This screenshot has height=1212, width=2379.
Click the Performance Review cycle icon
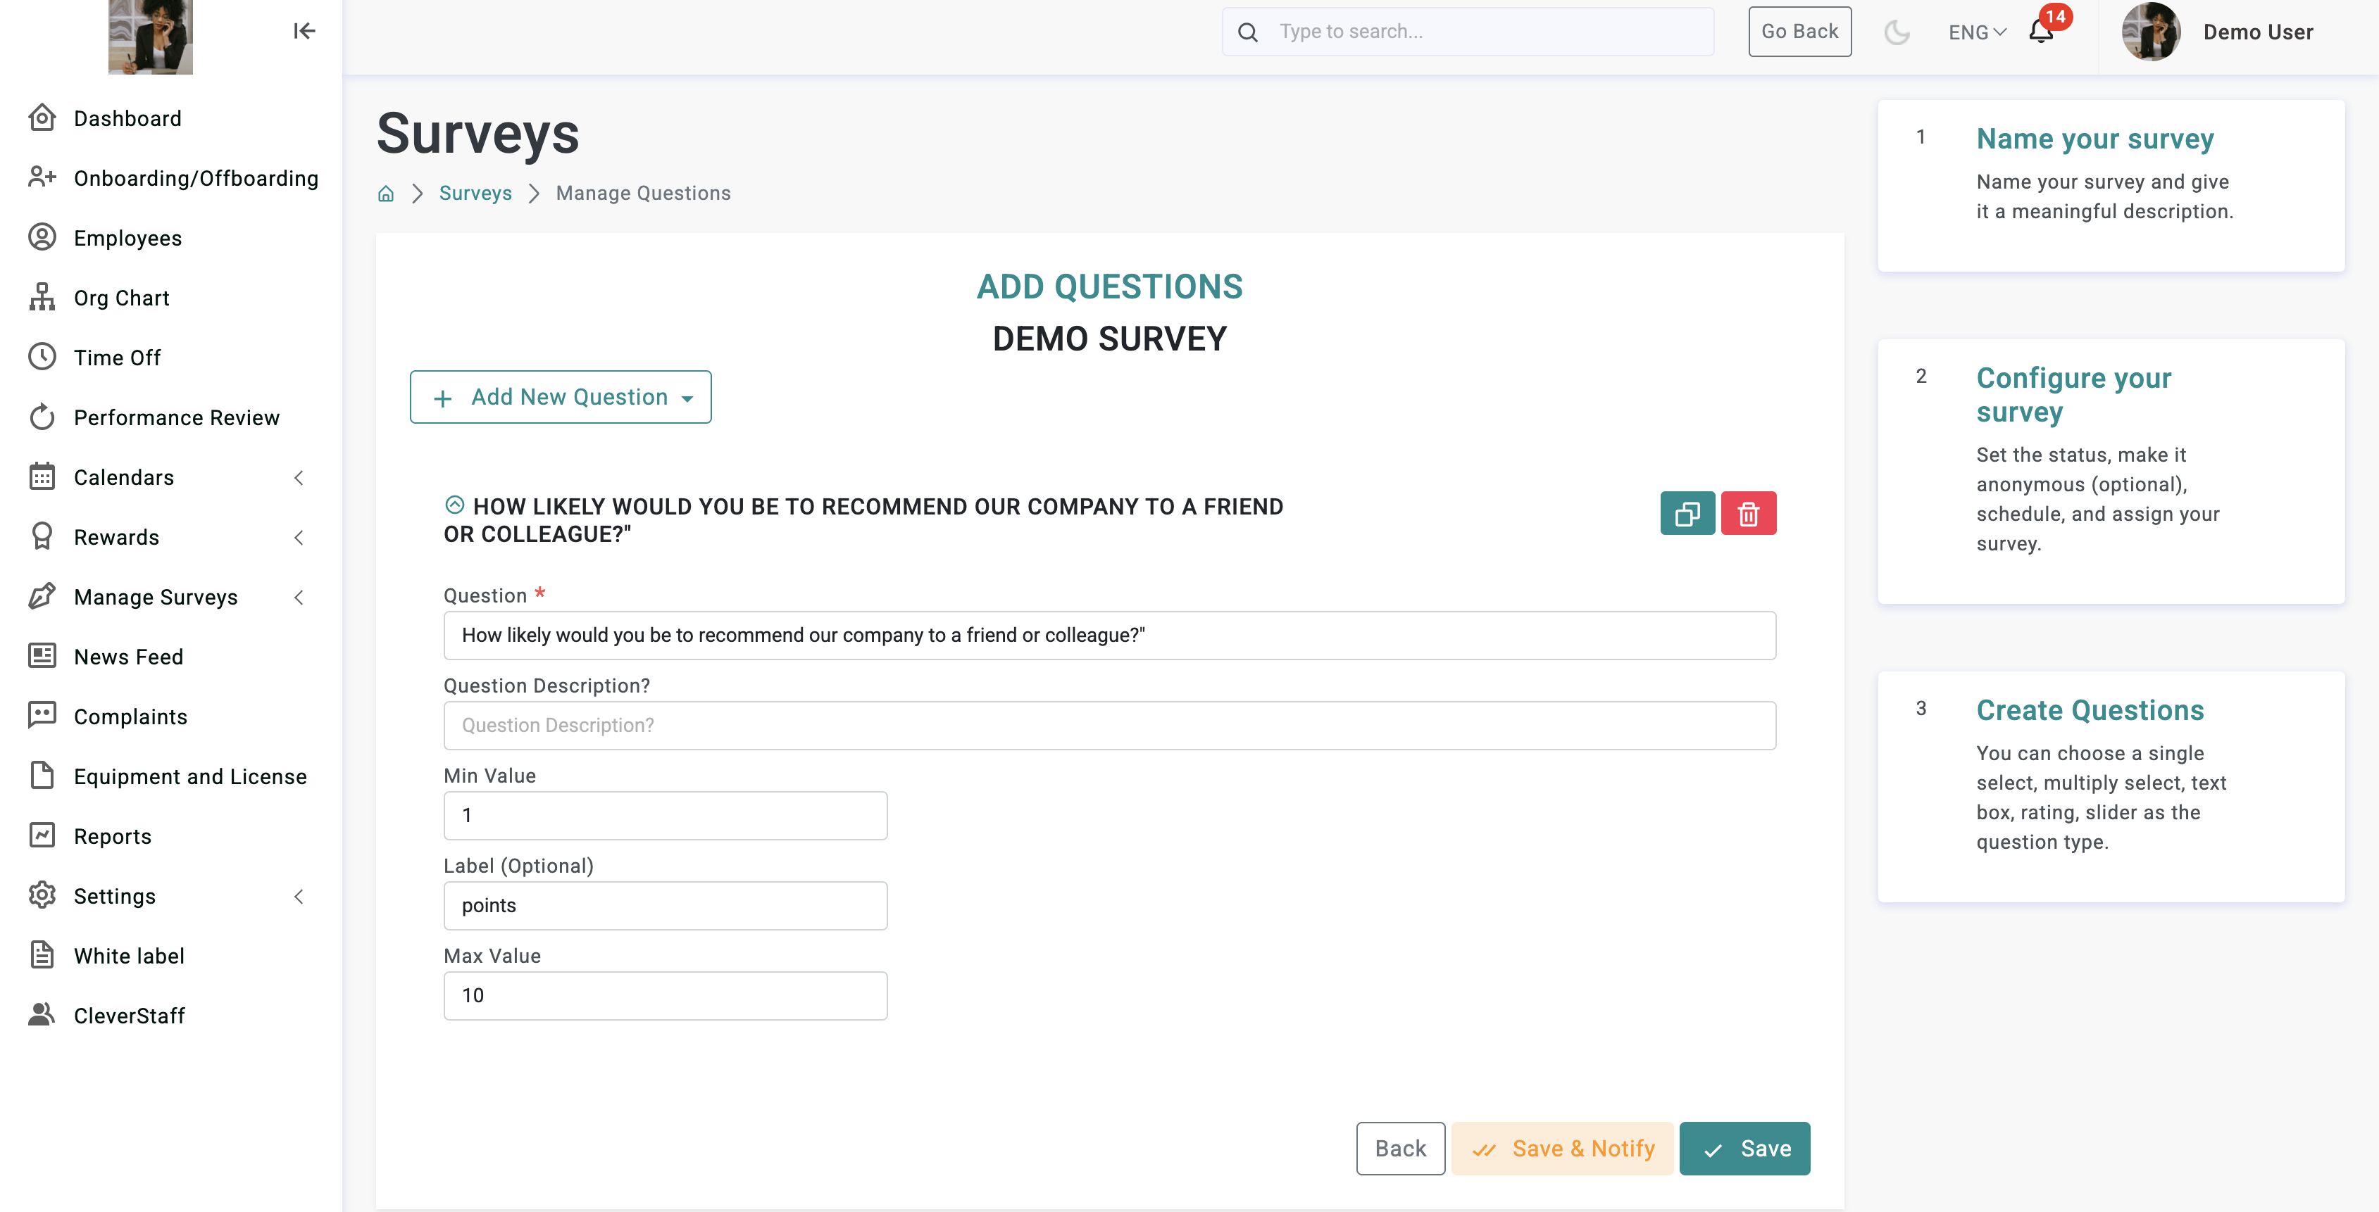tap(42, 417)
